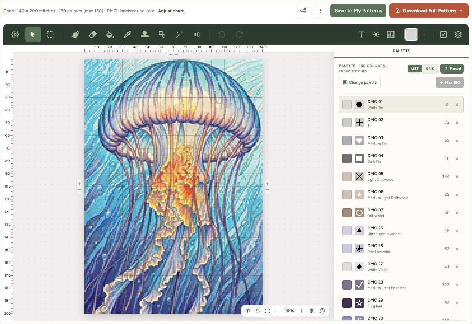Select the pointer arrow tool

click(x=33, y=34)
